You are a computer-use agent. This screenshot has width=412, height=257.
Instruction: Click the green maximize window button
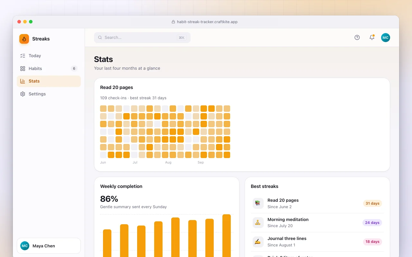coord(31,22)
